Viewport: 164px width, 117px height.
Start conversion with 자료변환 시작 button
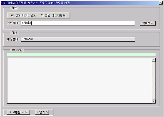[19, 112]
